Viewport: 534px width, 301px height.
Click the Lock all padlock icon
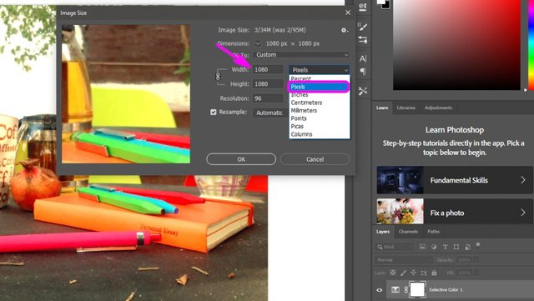(x=434, y=273)
